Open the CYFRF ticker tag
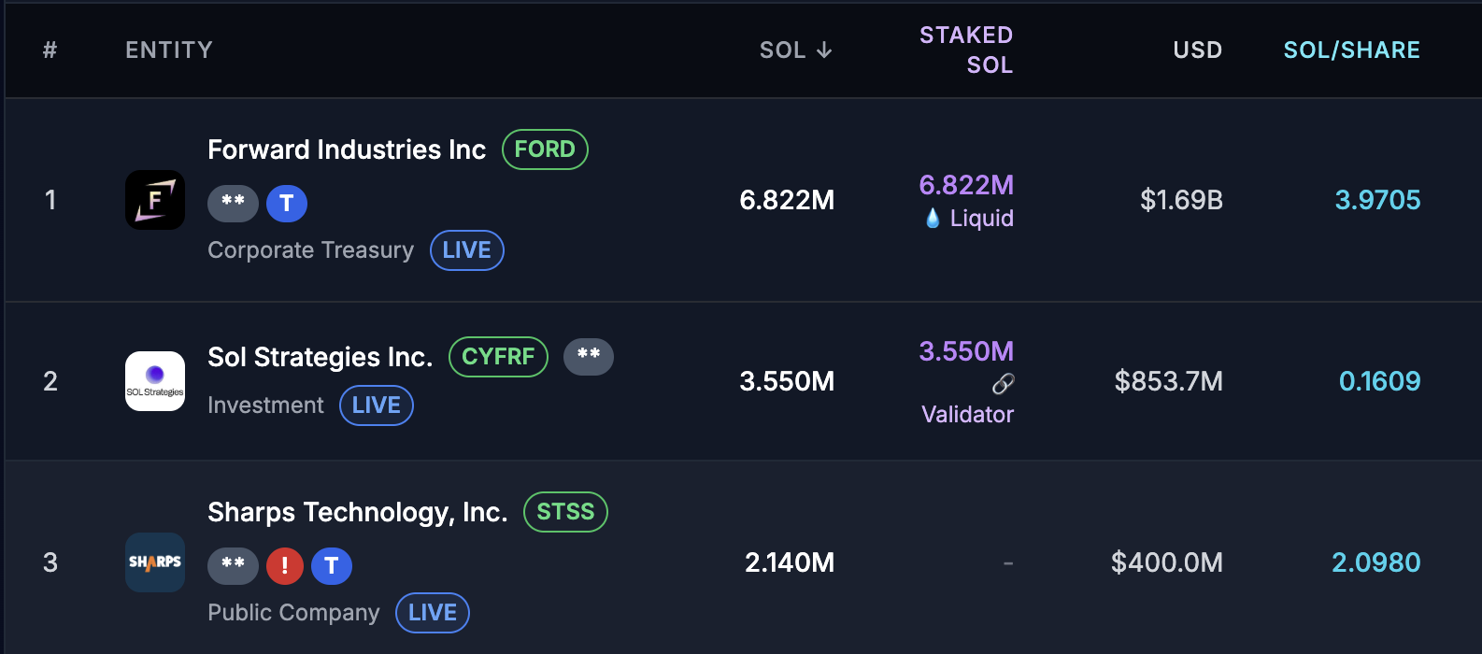 498,357
